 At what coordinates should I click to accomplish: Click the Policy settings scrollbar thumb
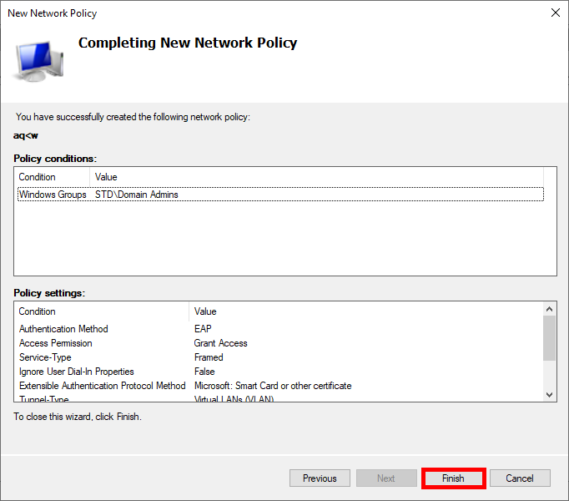(x=549, y=338)
